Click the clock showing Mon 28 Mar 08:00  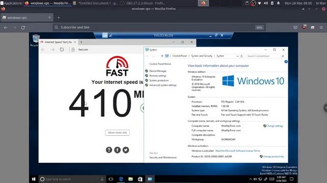(298, 3)
